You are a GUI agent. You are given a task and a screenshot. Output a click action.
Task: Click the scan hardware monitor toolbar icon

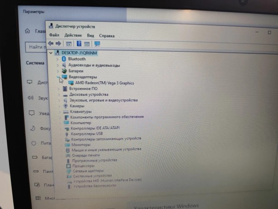97,44
